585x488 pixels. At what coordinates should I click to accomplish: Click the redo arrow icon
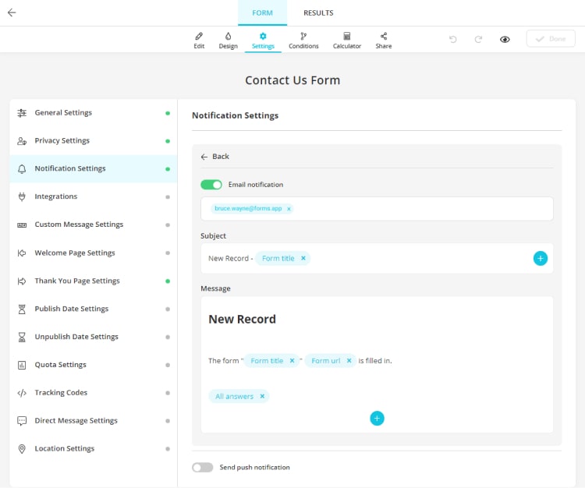[478, 39]
